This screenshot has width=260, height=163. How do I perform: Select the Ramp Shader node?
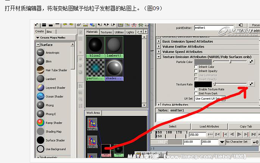click(50, 123)
